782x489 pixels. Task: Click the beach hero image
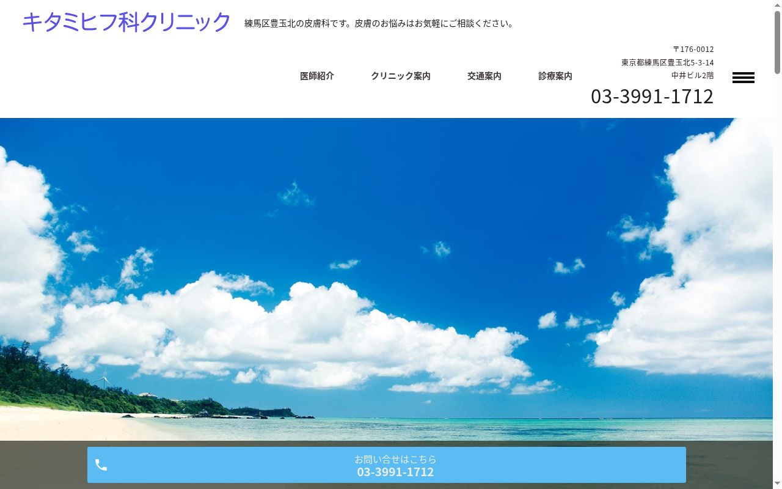pos(386,279)
